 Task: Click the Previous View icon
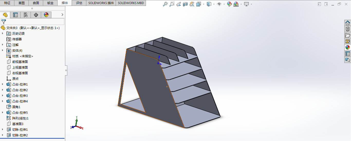pos(179,4)
